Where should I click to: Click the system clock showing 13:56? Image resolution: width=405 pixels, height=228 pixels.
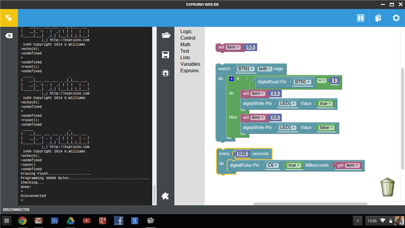coord(372,221)
